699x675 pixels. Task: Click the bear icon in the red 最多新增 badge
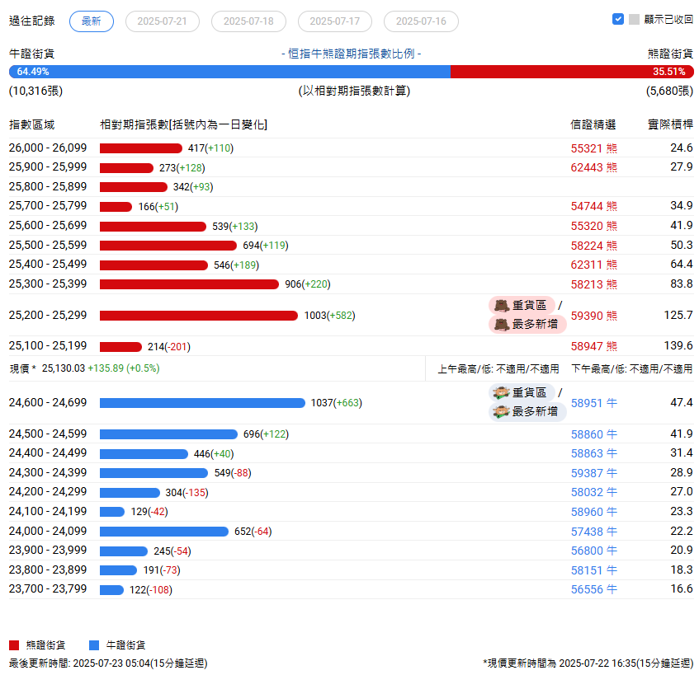(501, 325)
